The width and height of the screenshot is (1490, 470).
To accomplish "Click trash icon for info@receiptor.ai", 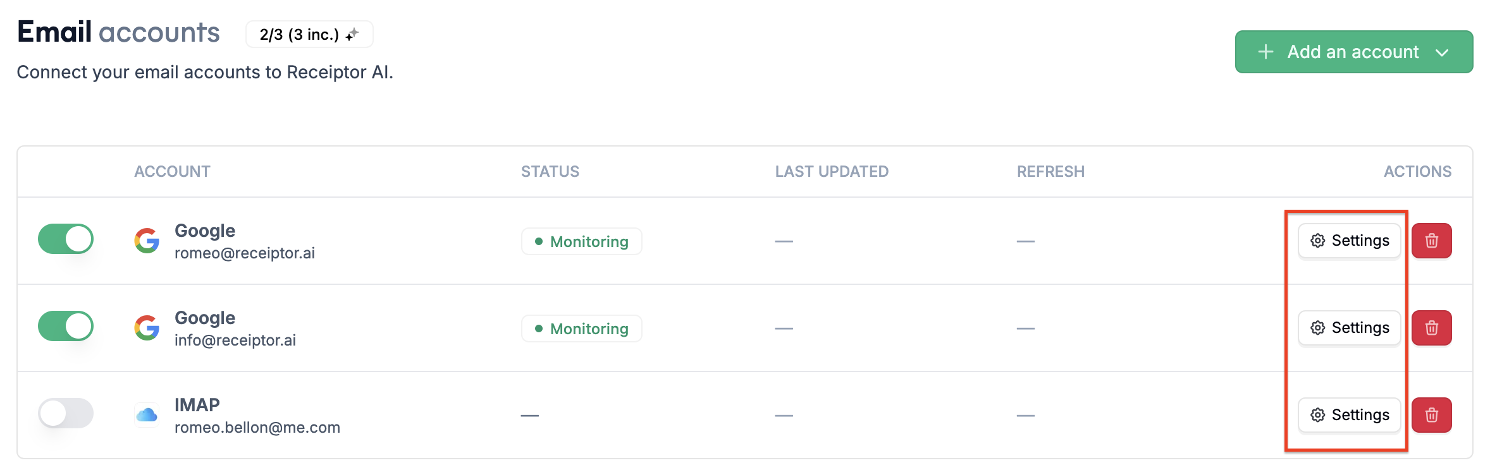I will click(1431, 328).
